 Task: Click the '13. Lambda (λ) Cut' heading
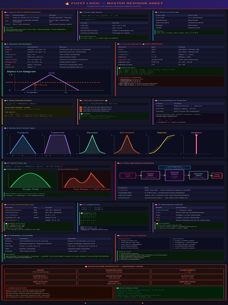point(91,205)
